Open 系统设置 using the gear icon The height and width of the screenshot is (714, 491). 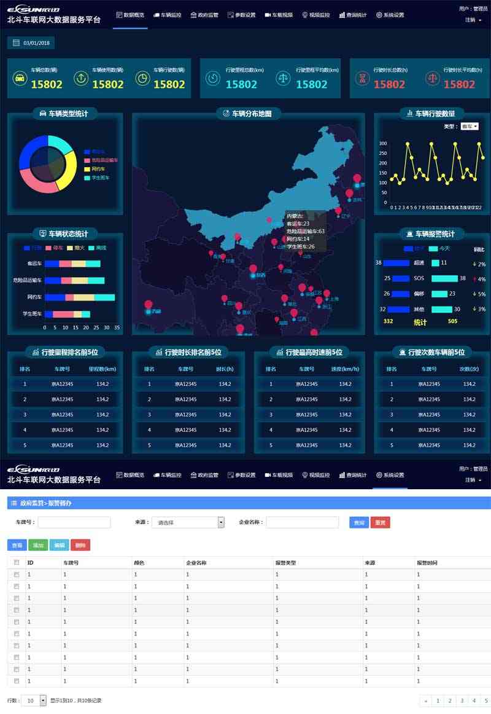[x=378, y=14]
